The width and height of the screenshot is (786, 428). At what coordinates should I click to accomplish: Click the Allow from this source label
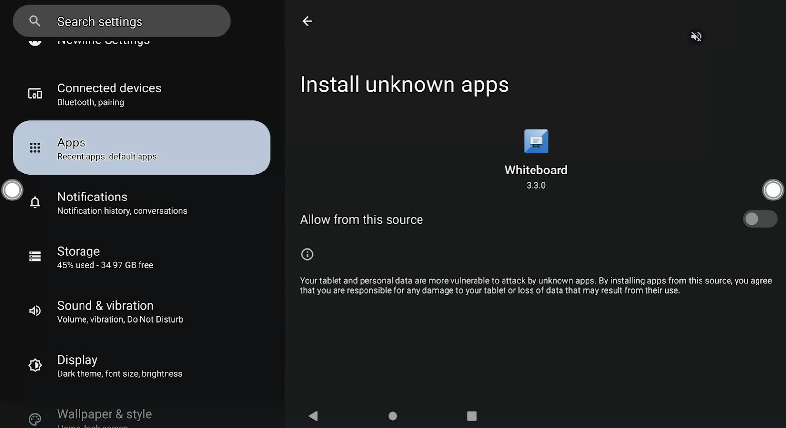point(362,220)
